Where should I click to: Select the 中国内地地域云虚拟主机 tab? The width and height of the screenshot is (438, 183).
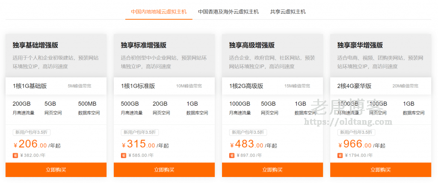point(159,12)
